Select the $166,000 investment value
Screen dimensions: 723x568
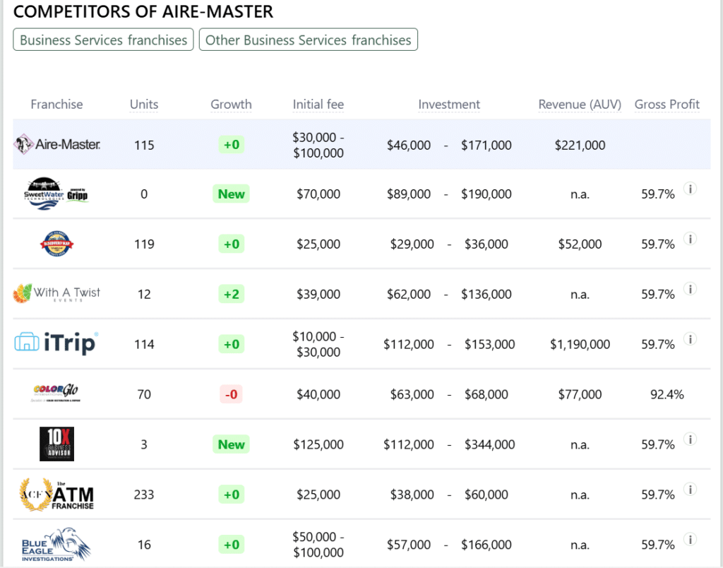click(486, 545)
